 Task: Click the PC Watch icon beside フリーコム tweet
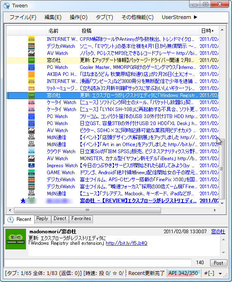pyautogui.click(x=31, y=116)
